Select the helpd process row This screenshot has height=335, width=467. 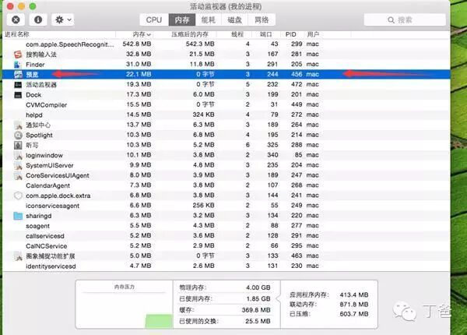point(226,115)
